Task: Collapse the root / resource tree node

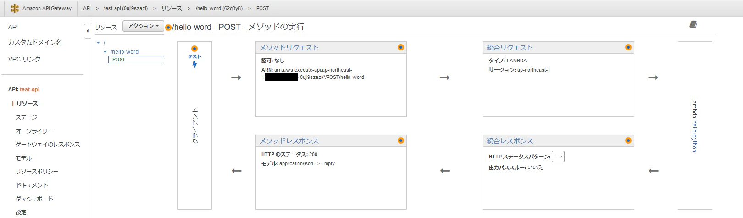Action: click(98, 43)
